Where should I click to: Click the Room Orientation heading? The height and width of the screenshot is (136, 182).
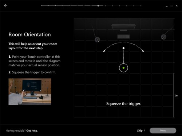pyautogui.click(x=29, y=34)
